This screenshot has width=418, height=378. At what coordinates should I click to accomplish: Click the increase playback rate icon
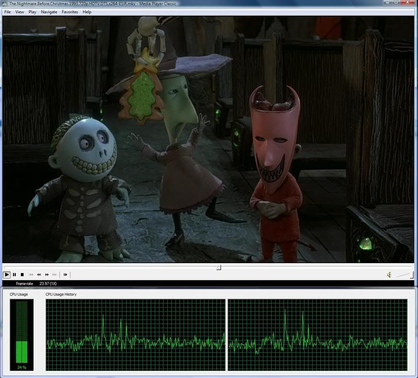coord(47,275)
